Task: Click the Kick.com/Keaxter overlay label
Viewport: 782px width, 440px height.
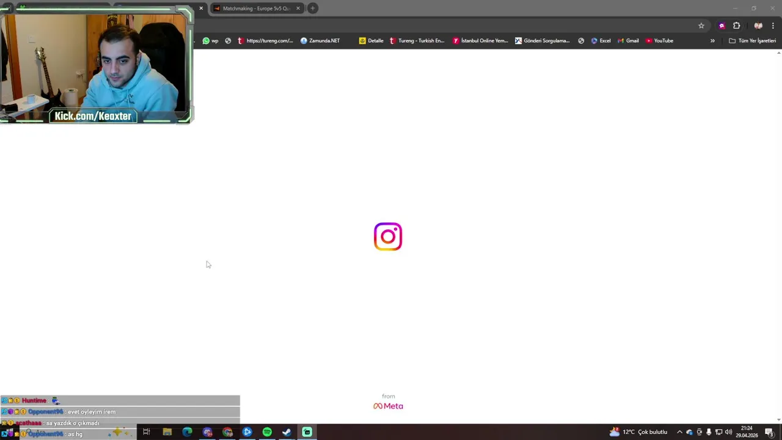Action: coord(93,116)
